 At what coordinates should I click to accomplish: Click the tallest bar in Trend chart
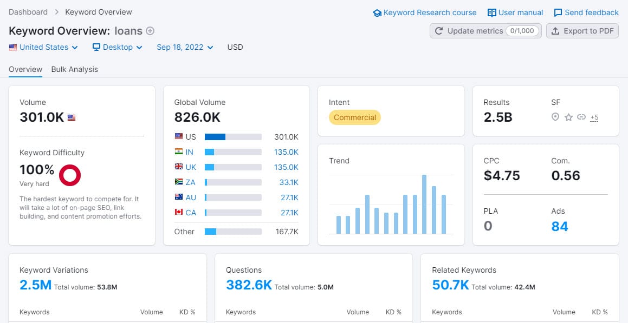[x=424, y=204]
